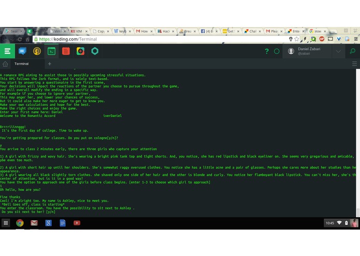The width and height of the screenshot is (360, 256).
Task: Open Daniel Zabari profile avatar
Action: pyautogui.click(x=291, y=51)
